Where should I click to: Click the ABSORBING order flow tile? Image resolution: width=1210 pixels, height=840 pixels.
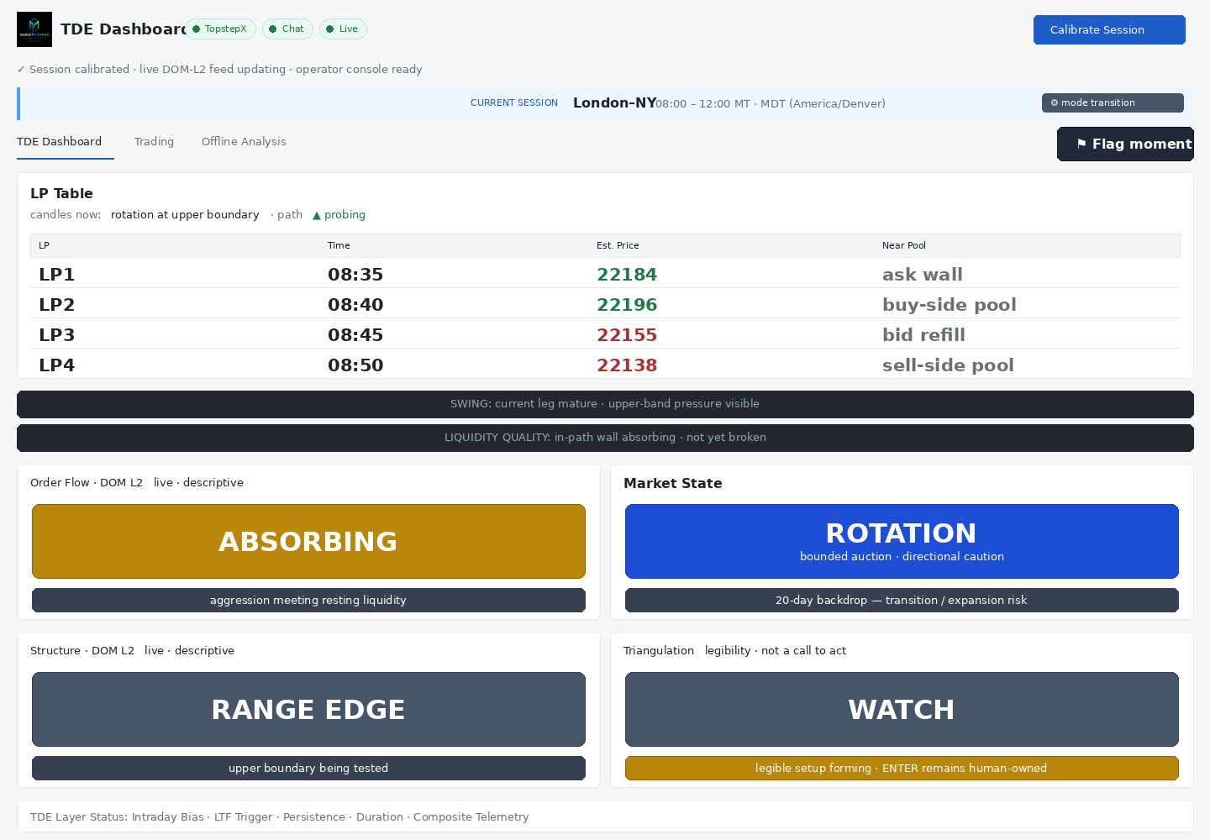pyautogui.click(x=308, y=541)
